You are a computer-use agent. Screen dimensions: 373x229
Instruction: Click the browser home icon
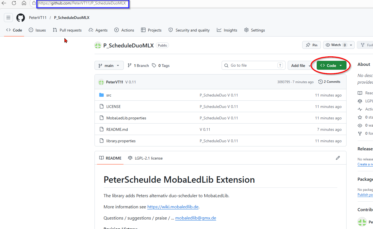coord(24,3)
